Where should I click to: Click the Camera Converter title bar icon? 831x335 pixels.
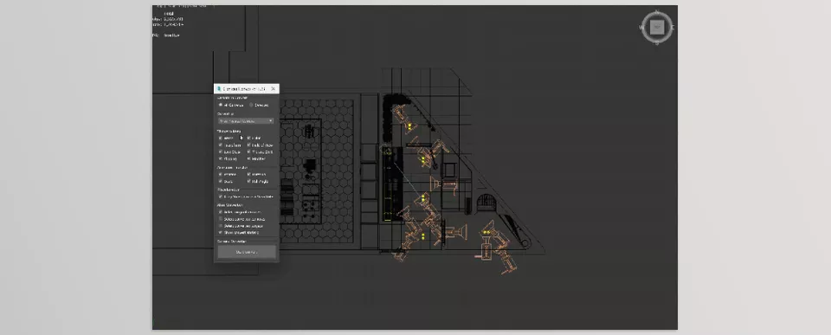219,89
